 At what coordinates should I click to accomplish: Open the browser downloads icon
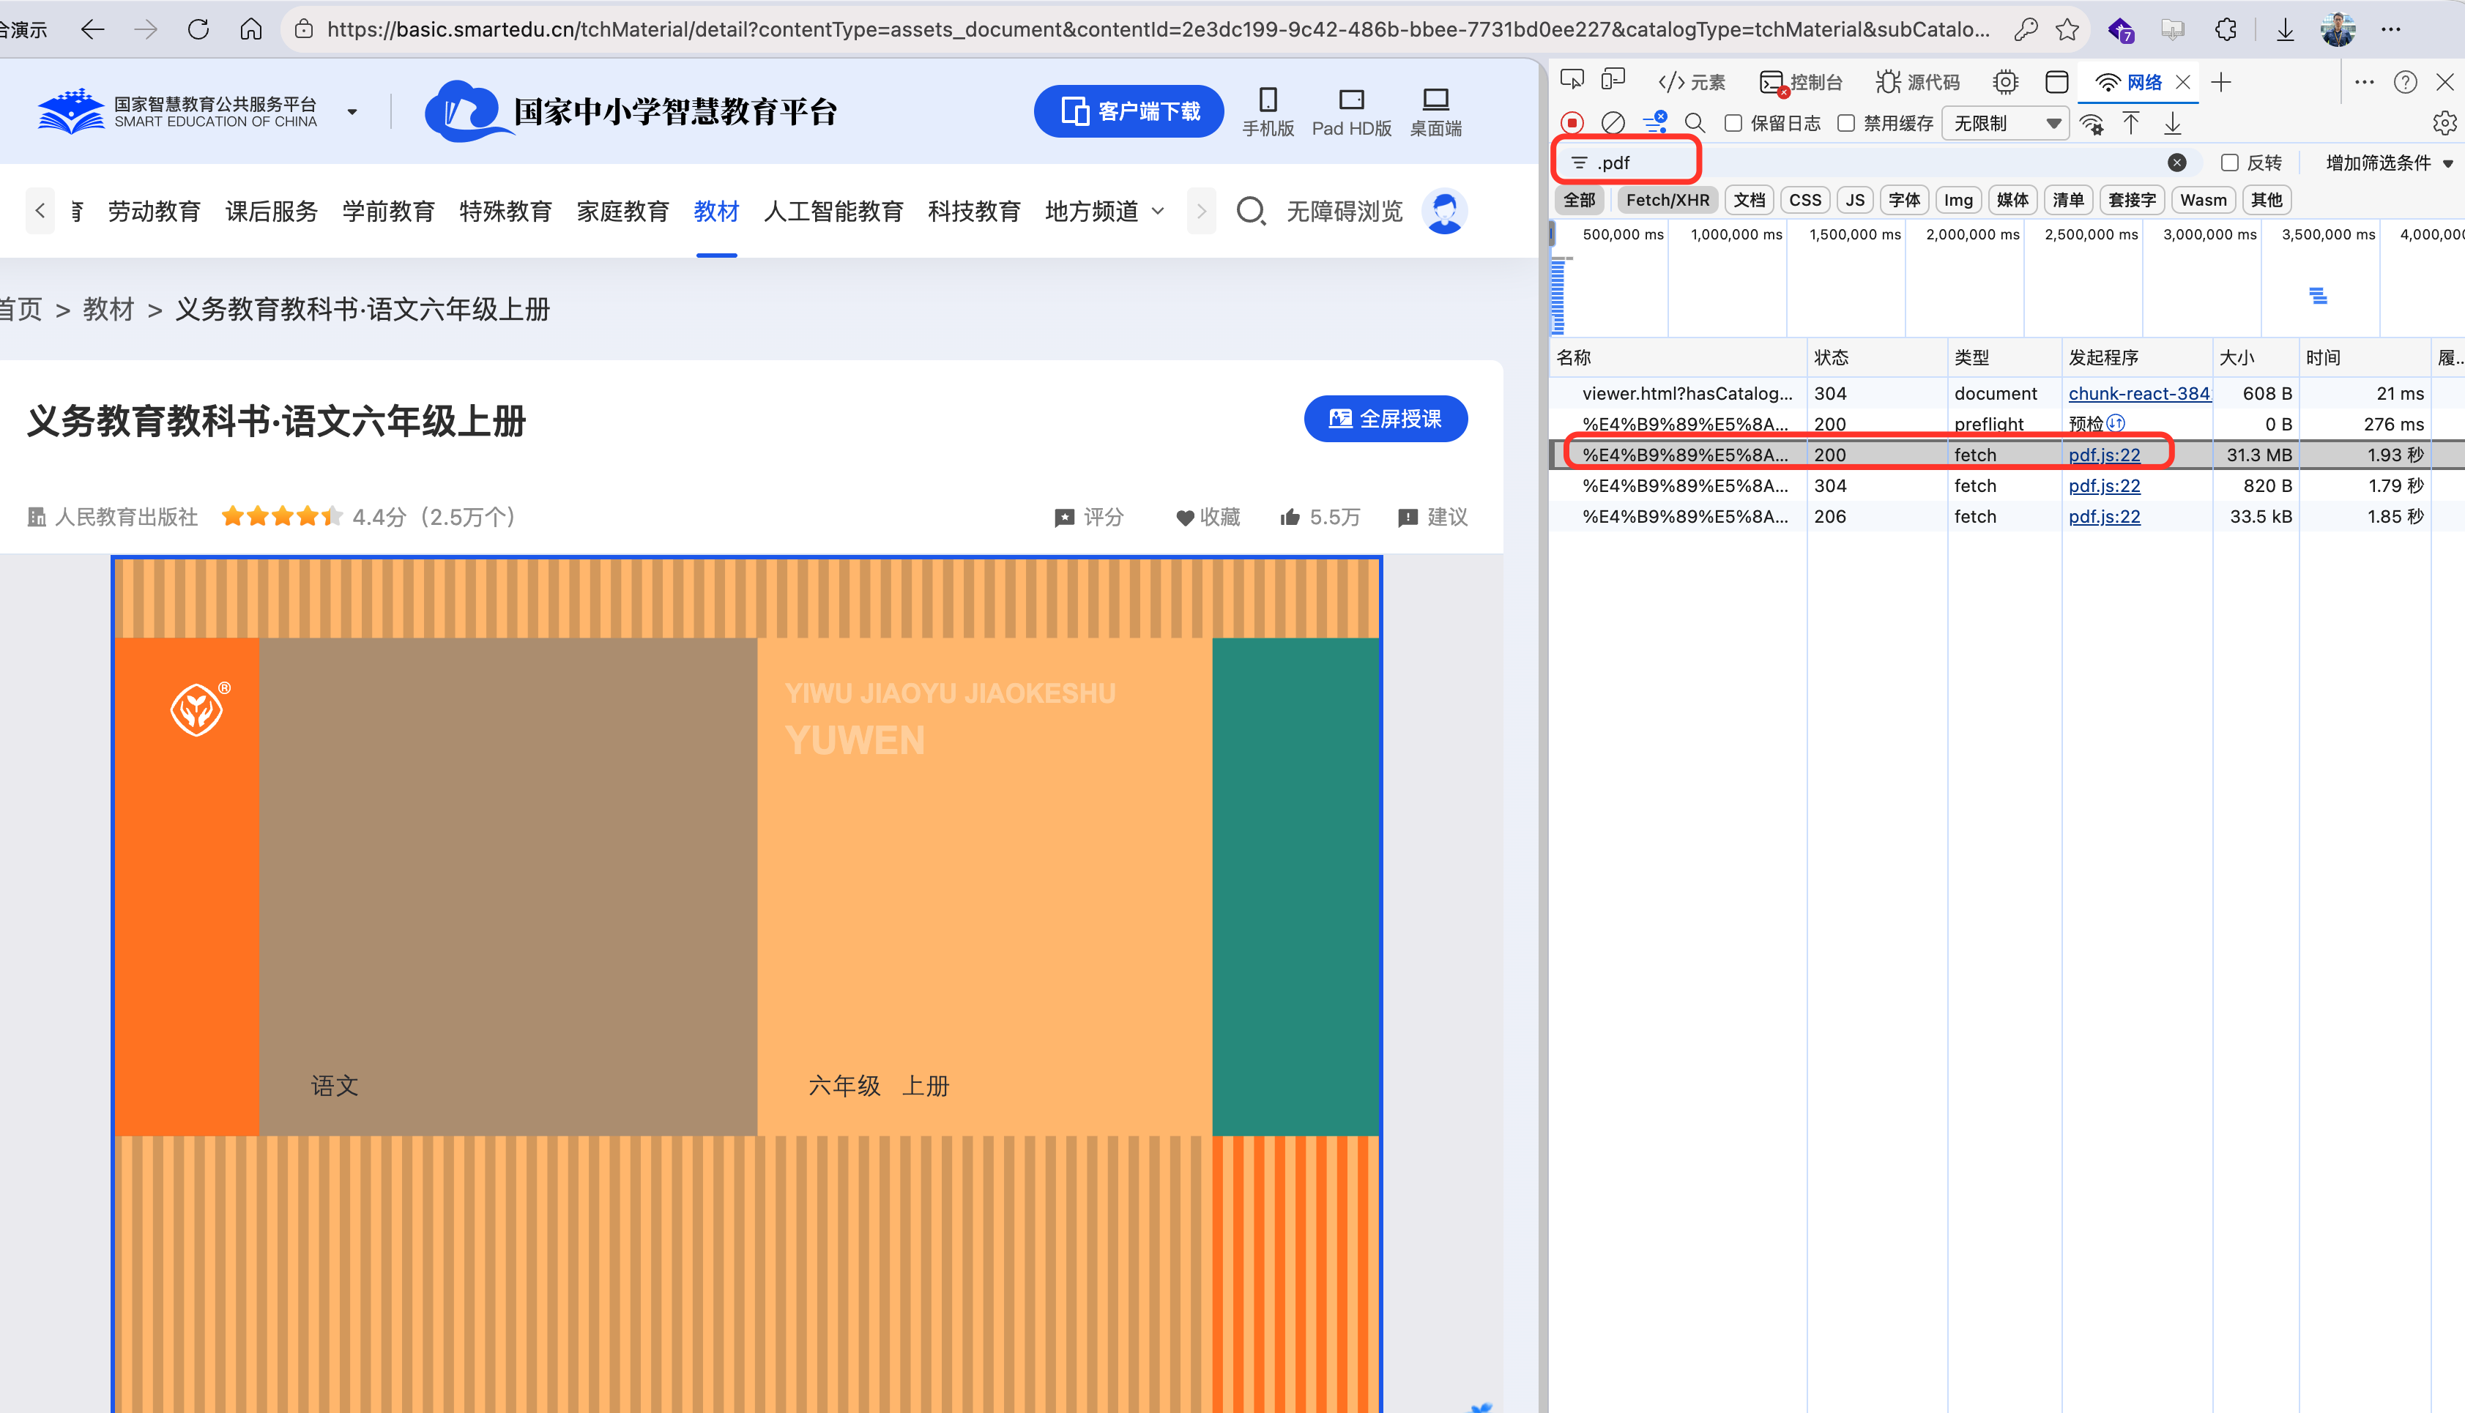click(x=2286, y=29)
